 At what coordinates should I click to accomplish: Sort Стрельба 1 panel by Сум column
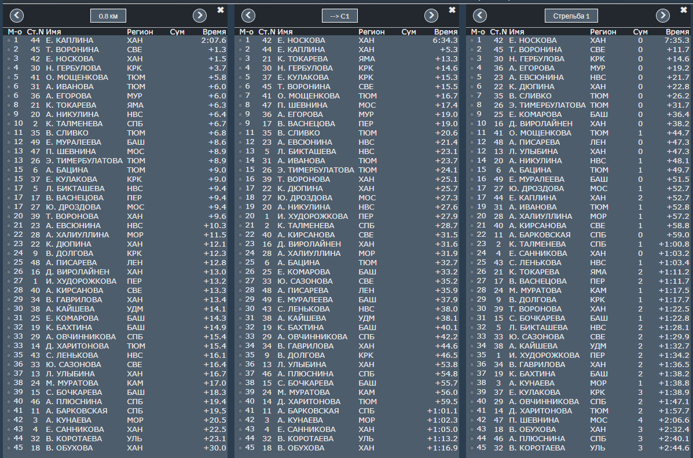(x=640, y=32)
